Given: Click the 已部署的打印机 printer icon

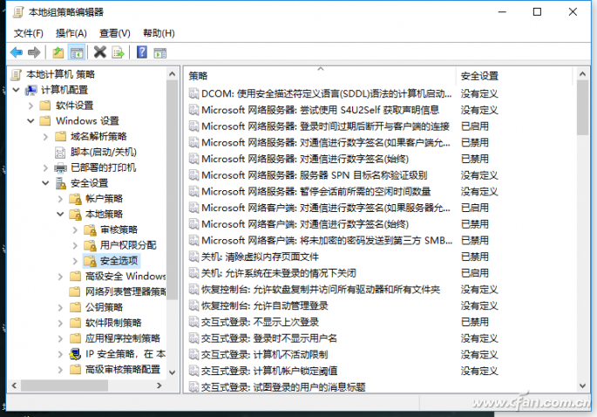Looking at the screenshot, I should 60,167.
